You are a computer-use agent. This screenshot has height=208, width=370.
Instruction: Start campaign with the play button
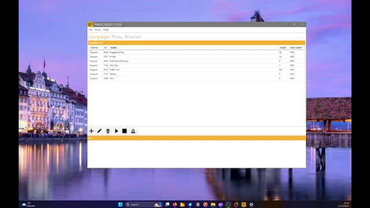pyautogui.click(x=116, y=131)
